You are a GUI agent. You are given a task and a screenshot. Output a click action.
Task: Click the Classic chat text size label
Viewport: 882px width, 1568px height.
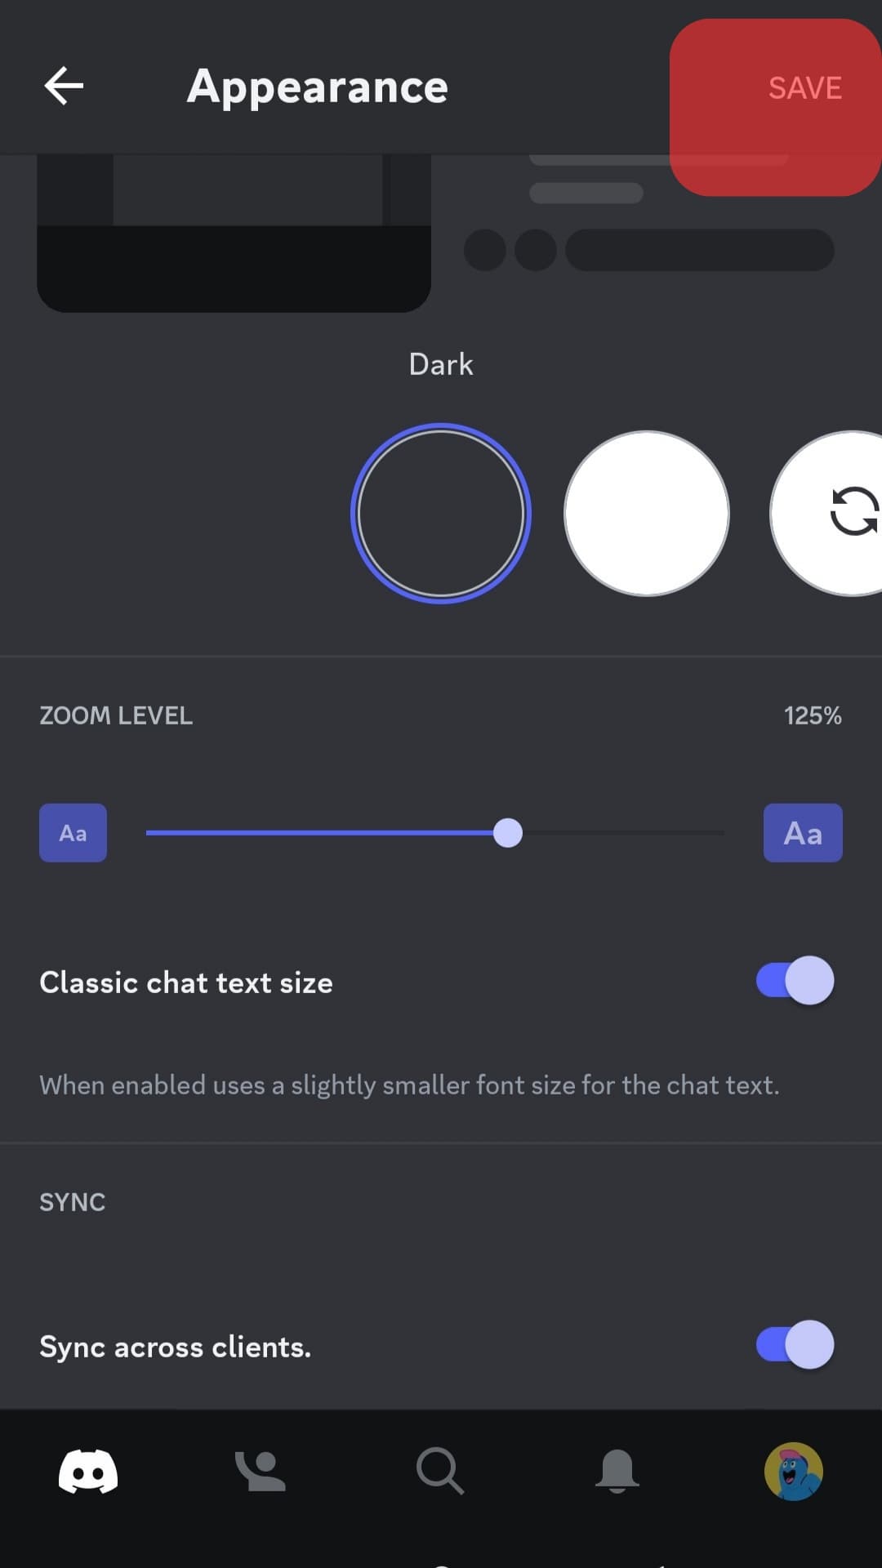[x=186, y=982]
